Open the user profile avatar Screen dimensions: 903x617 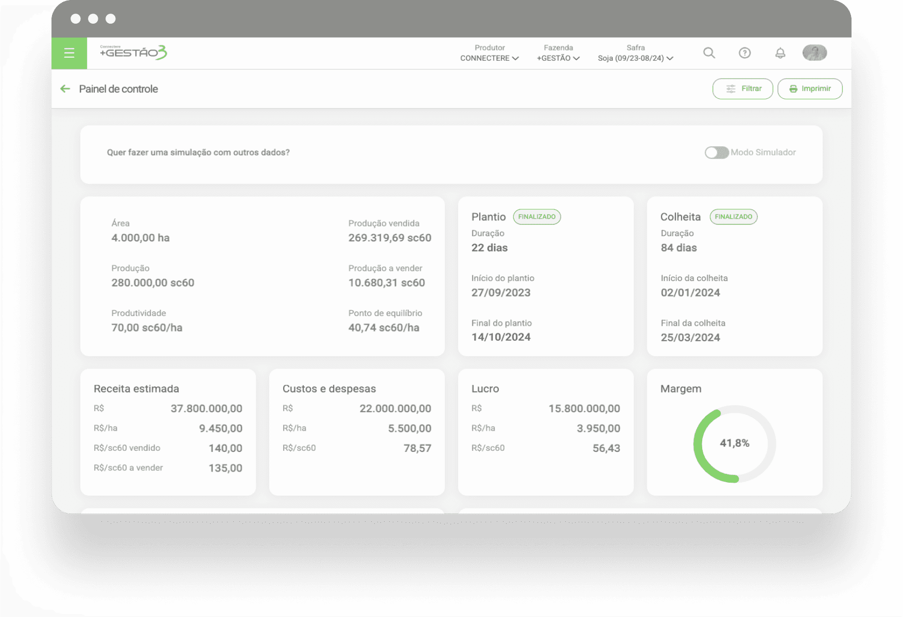814,52
